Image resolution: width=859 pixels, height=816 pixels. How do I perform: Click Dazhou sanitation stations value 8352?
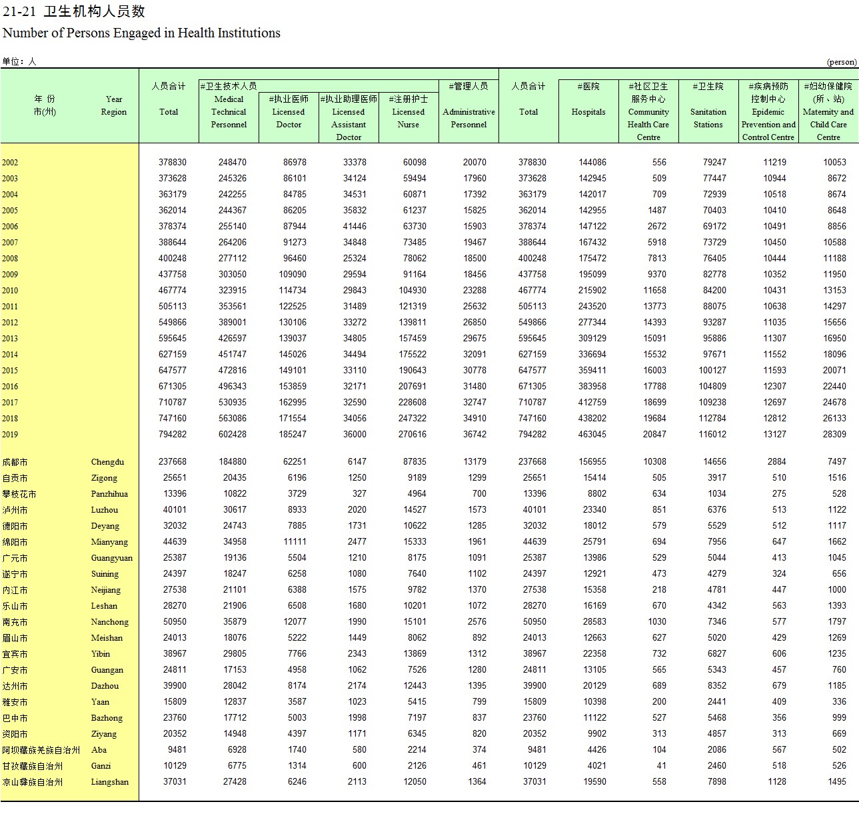(x=717, y=685)
